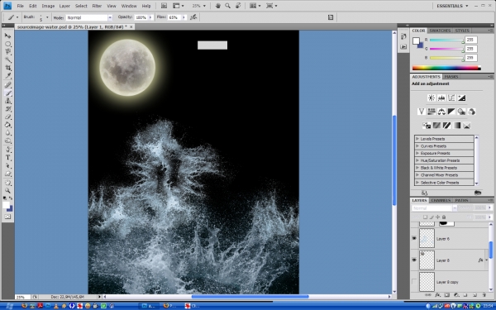Click the delete layer trash icon
The width and height of the screenshot is (496, 310).
pos(484,295)
